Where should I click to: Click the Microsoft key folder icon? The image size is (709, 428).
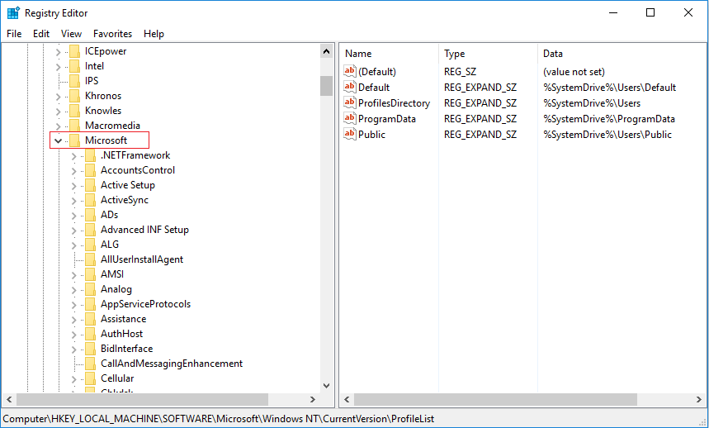(75, 140)
